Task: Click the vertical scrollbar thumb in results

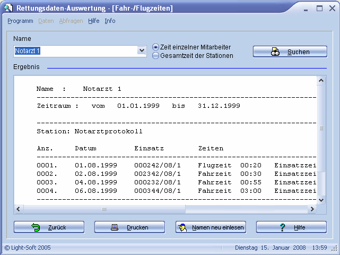Action: click(x=321, y=128)
